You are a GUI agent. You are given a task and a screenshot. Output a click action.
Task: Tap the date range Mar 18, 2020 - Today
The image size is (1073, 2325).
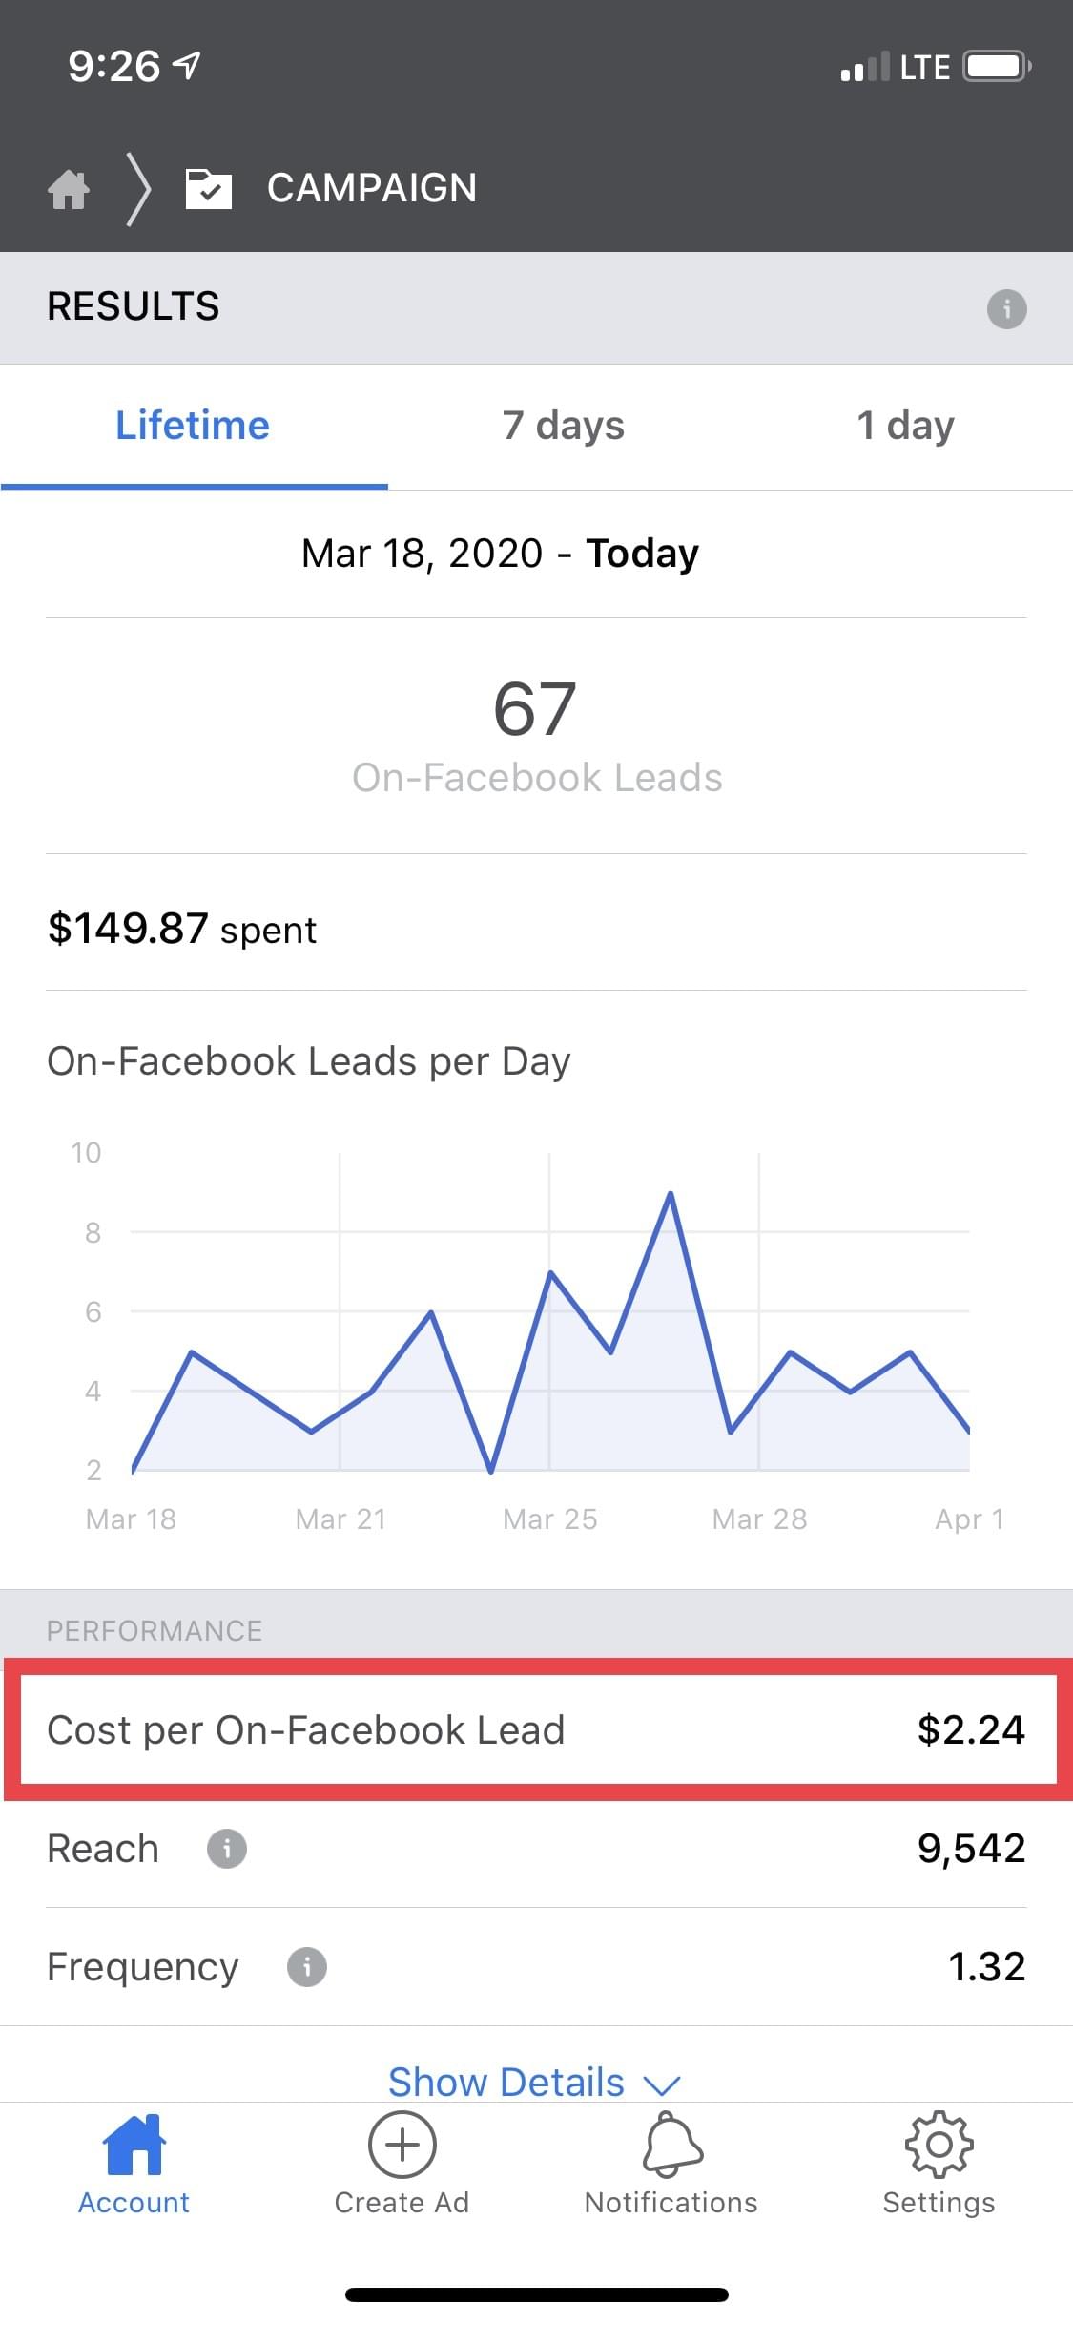click(x=500, y=554)
